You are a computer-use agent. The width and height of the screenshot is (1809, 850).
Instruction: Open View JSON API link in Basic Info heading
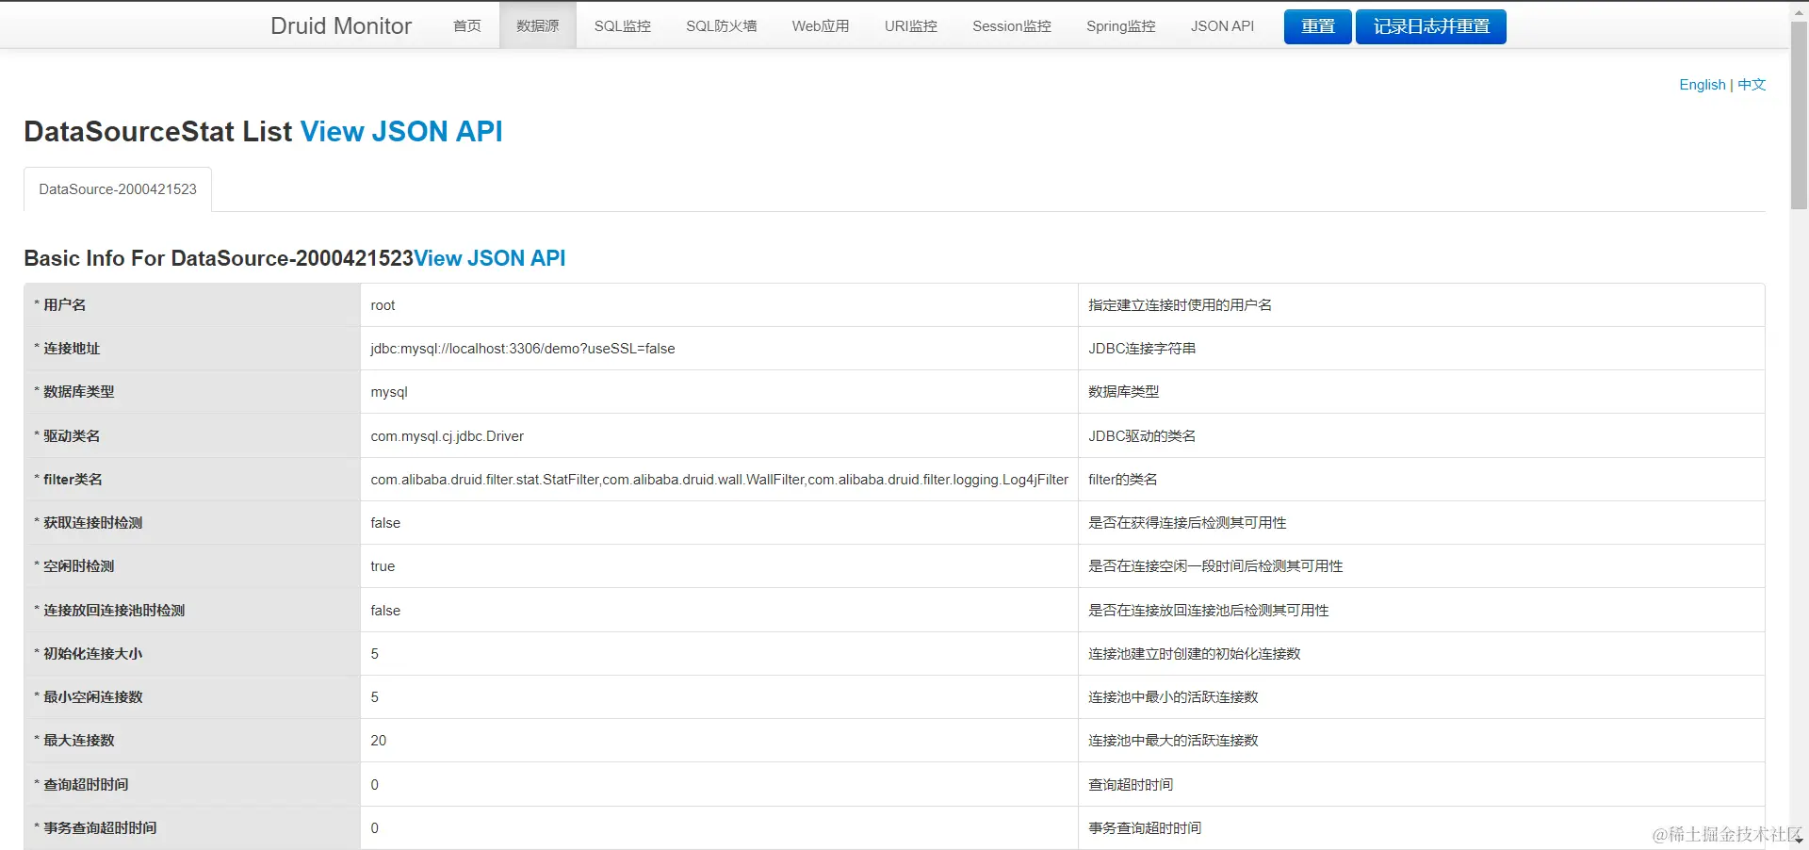(x=490, y=258)
